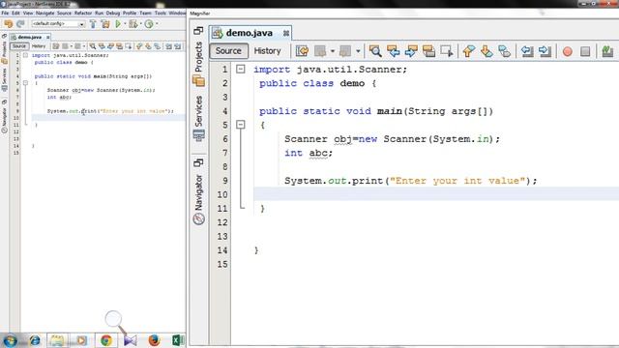Click empty line 10 in Magnifier code view
619x348 pixels.
tap(436, 194)
